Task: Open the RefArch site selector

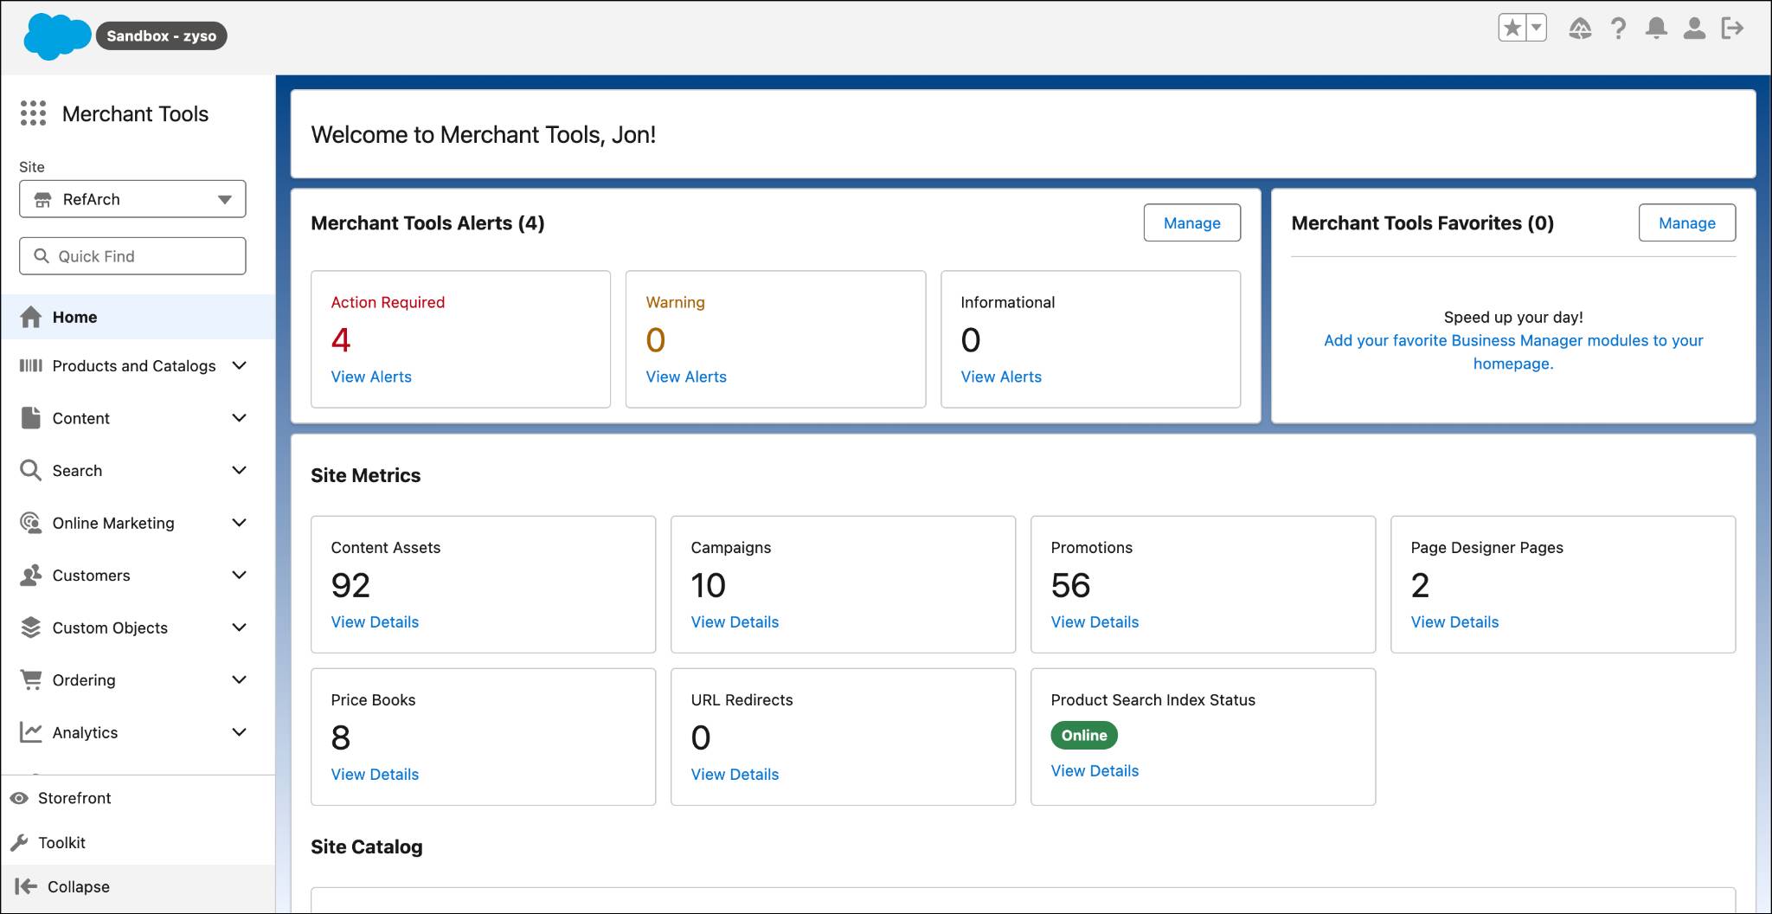Action: 132,198
